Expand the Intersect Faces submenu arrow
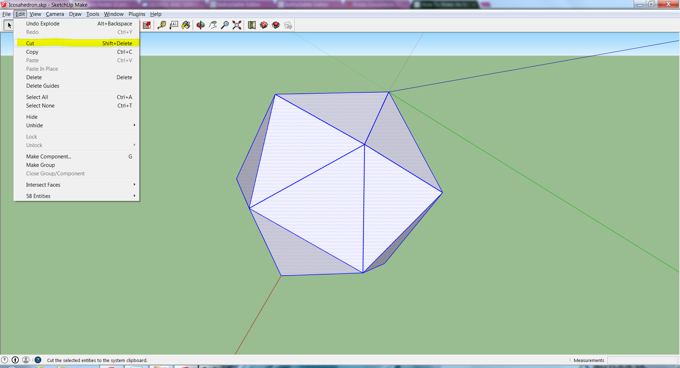The image size is (680, 368). pos(135,185)
